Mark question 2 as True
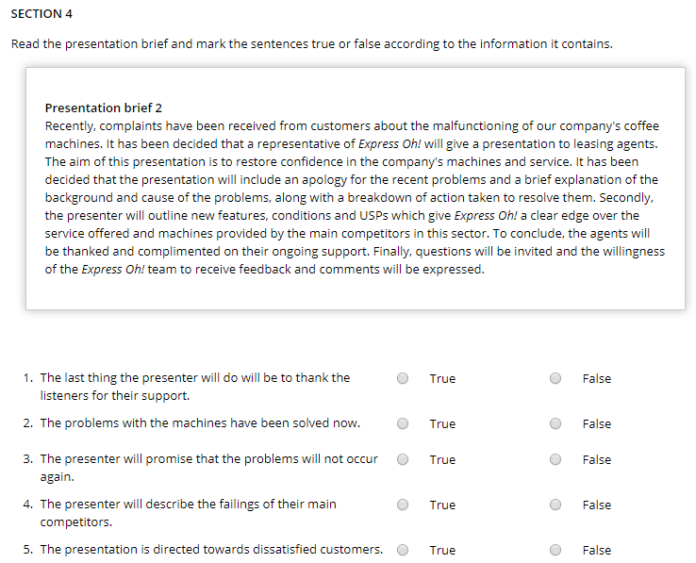Viewport: 696px width, 563px height. (403, 423)
